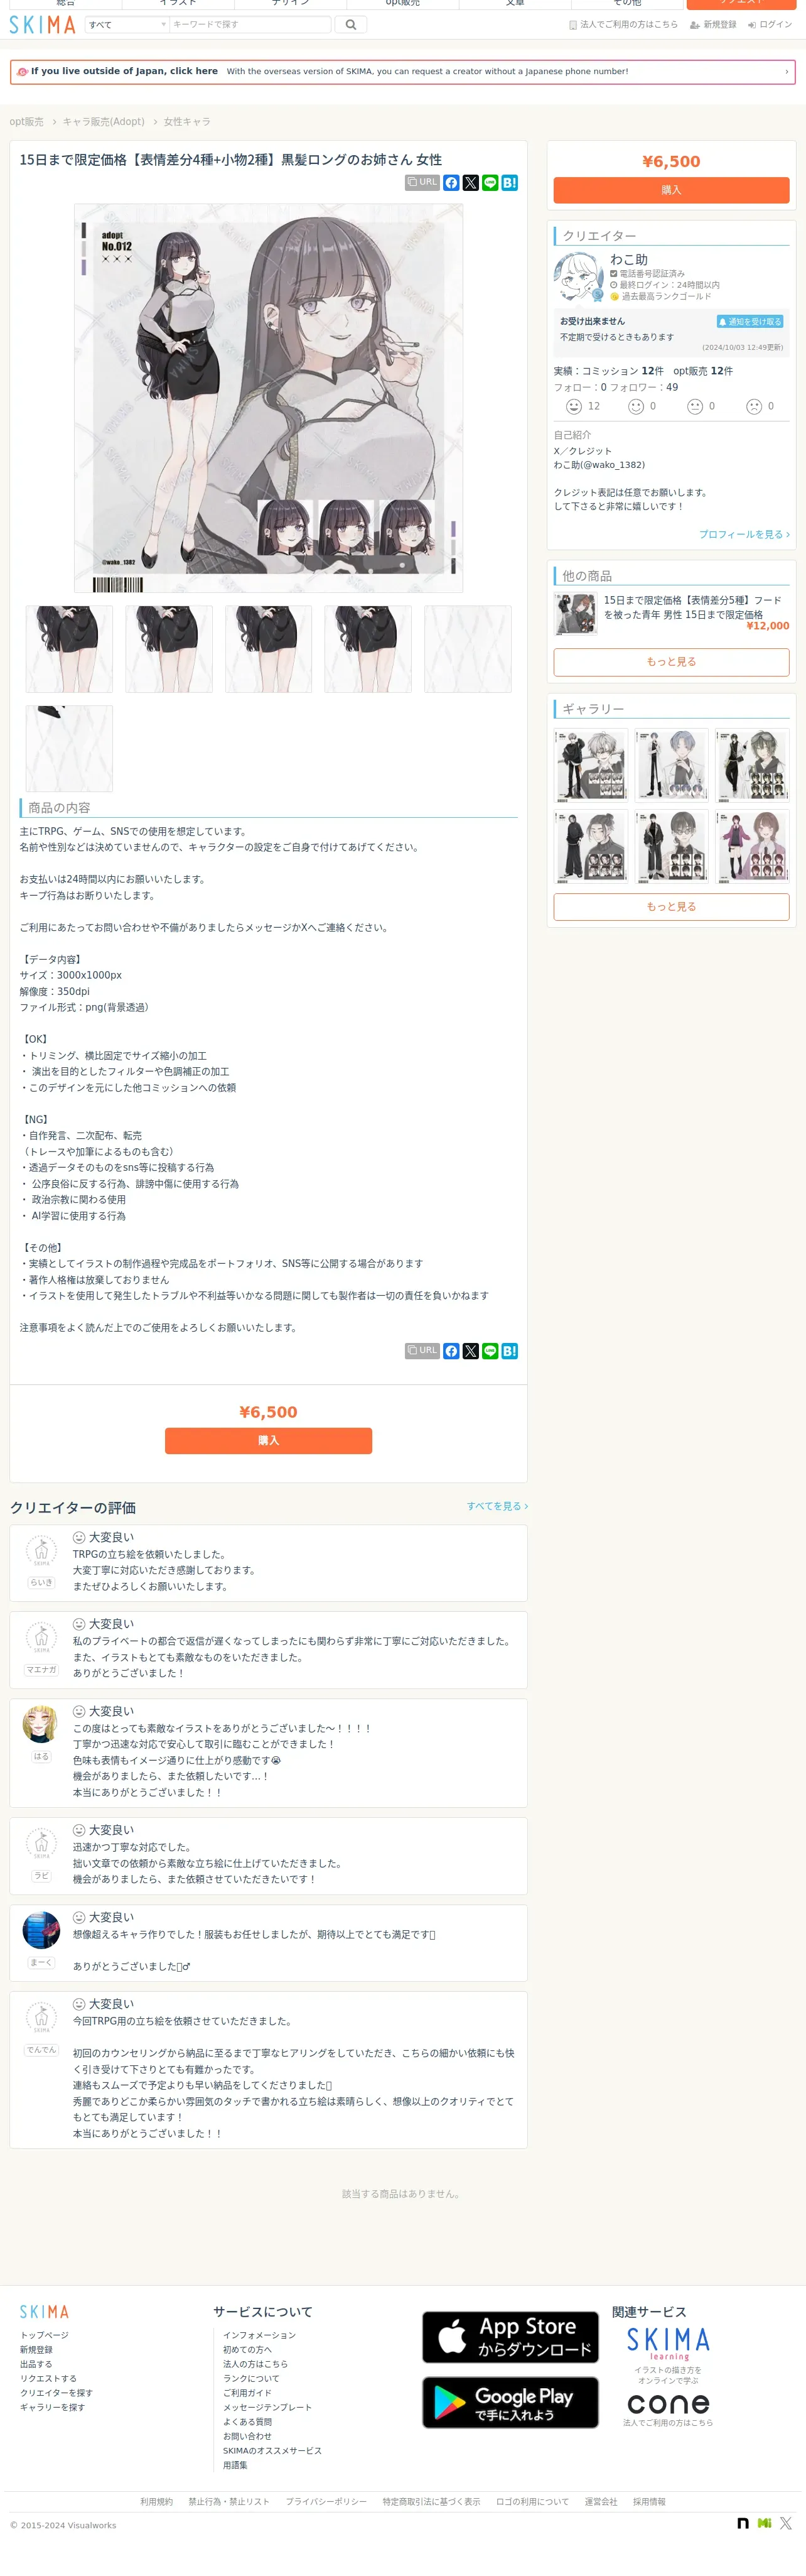Select the first product thumbnail below main image
Viewport: 806px width, 2576px height.
(x=69, y=649)
